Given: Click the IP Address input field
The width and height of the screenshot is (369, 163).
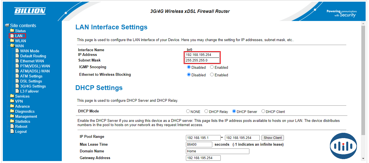Looking at the screenshot, I should coord(202,55).
